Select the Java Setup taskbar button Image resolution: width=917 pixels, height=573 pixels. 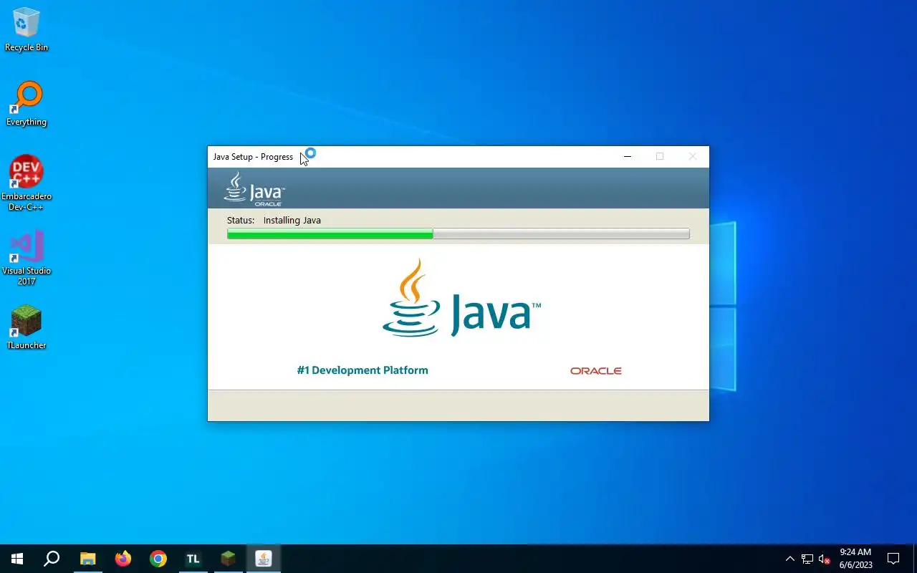click(263, 559)
